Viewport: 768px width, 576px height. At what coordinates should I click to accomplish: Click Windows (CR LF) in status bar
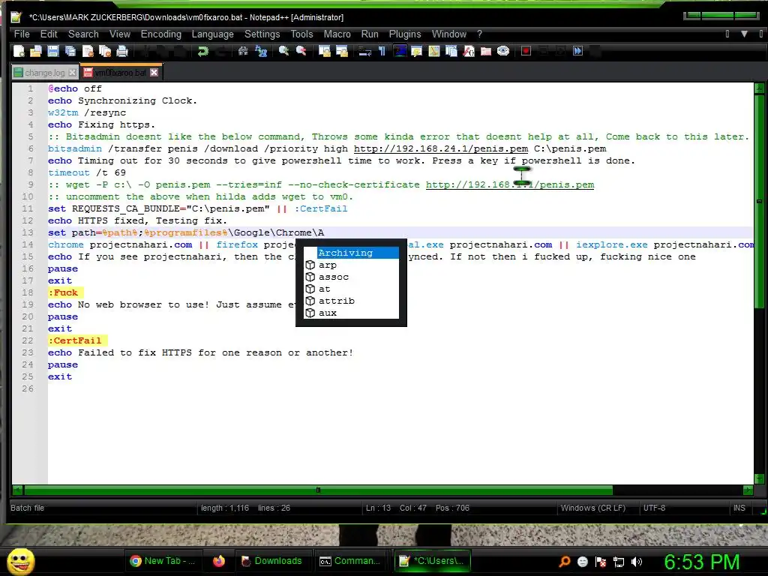coord(592,508)
